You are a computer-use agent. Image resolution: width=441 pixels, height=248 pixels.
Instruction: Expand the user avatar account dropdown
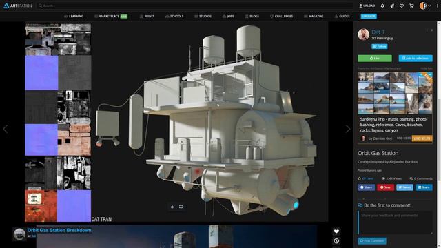424,6
